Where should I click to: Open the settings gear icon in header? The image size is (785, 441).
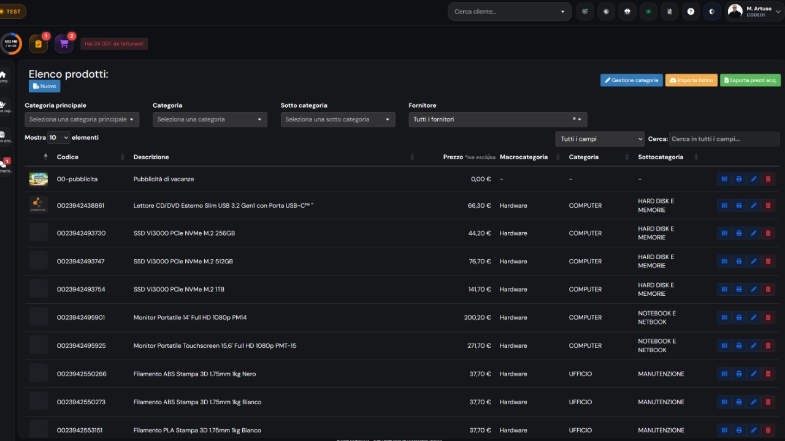711,12
